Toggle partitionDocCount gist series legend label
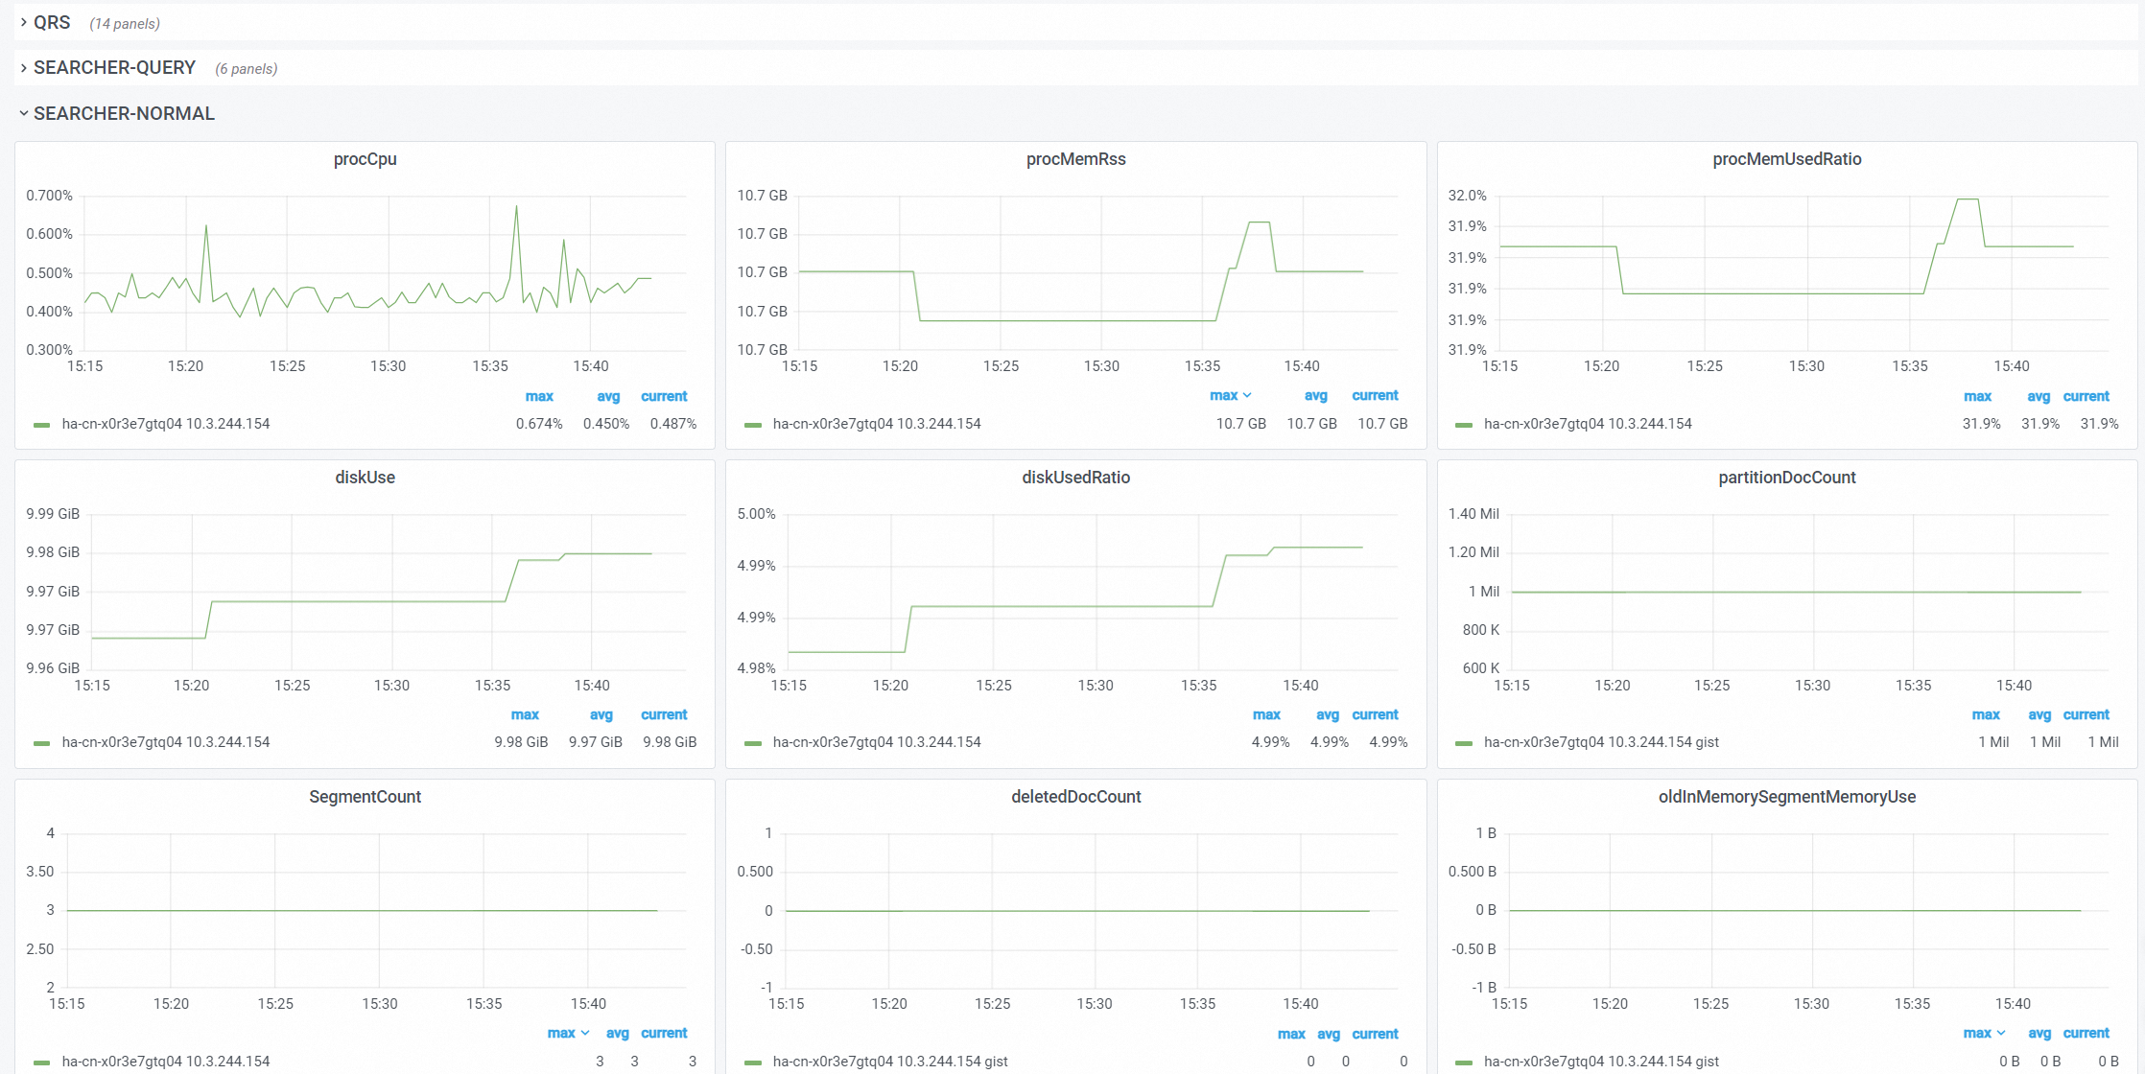Viewport: 2145px width, 1074px height. click(1601, 742)
